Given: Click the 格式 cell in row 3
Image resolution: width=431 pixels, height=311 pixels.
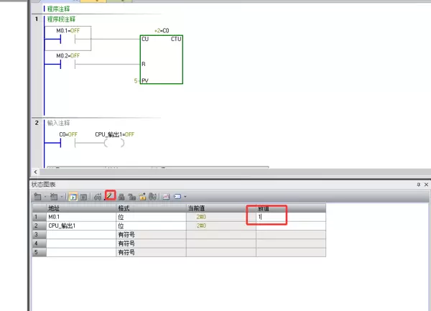Looking at the screenshot, I should (149, 234).
